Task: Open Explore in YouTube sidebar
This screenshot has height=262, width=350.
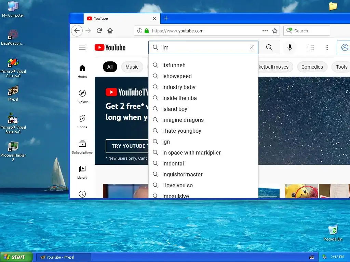Action: (x=82, y=97)
